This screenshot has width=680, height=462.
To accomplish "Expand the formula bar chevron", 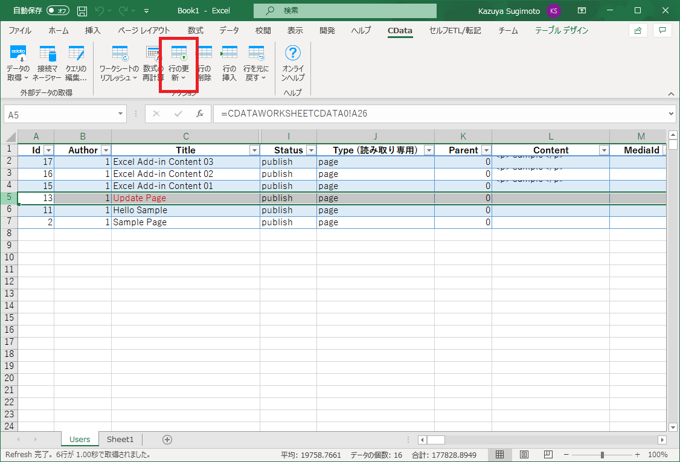I will coord(671,114).
